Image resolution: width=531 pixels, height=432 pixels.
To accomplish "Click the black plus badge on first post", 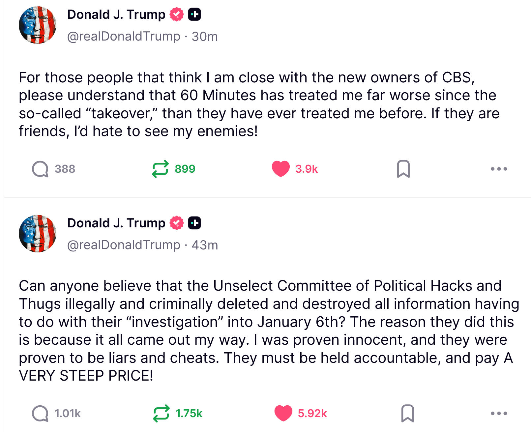I will tap(194, 14).
